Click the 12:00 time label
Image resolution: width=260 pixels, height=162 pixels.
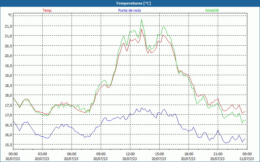point(130,154)
